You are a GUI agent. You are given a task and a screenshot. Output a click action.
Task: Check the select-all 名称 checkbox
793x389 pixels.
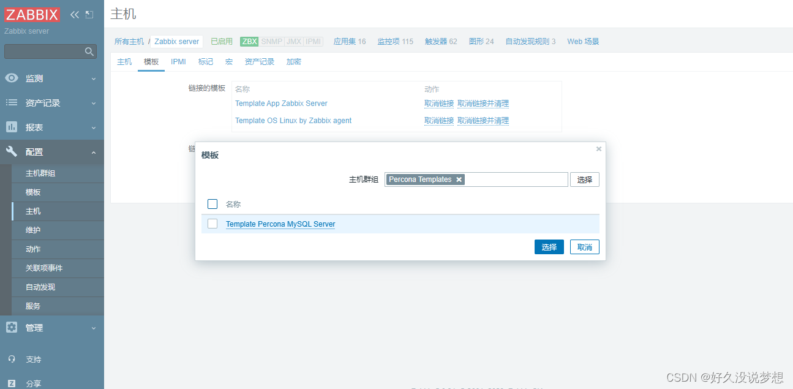(x=212, y=204)
